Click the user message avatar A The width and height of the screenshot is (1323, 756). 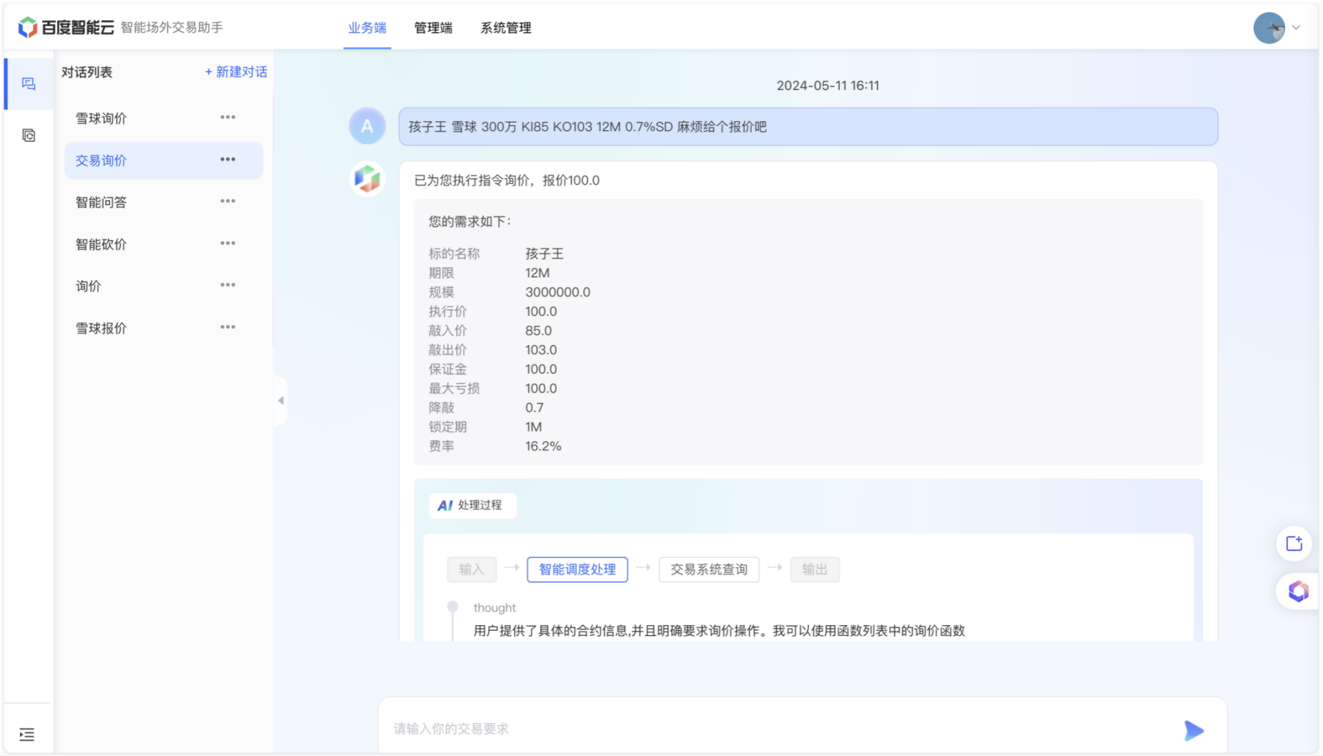tap(367, 126)
